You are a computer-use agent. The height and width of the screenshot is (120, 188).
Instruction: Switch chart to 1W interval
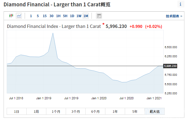click(x=79, y=16)
